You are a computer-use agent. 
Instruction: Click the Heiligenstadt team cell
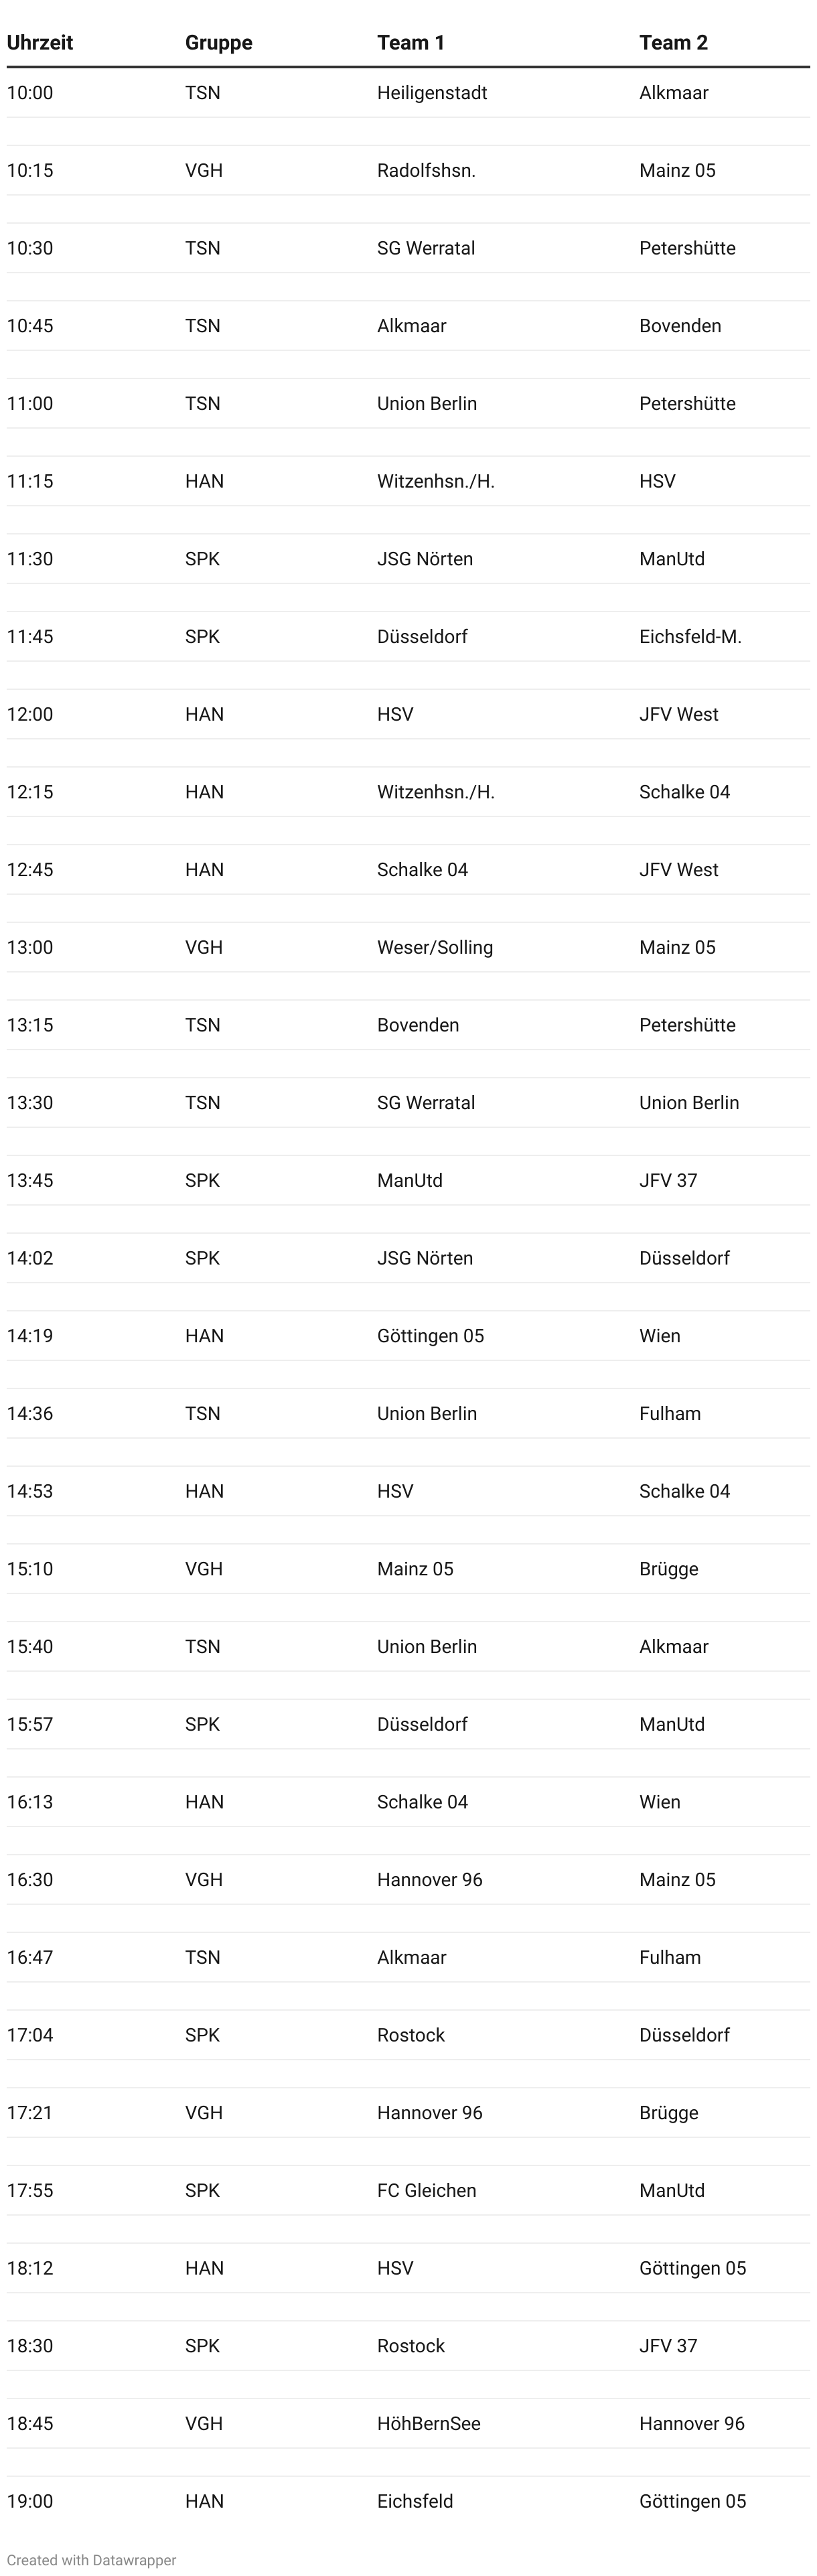tap(432, 93)
